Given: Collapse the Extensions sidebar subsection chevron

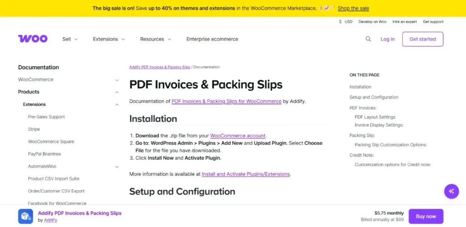Looking at the screenshot, I should click(x=117, y=105).
